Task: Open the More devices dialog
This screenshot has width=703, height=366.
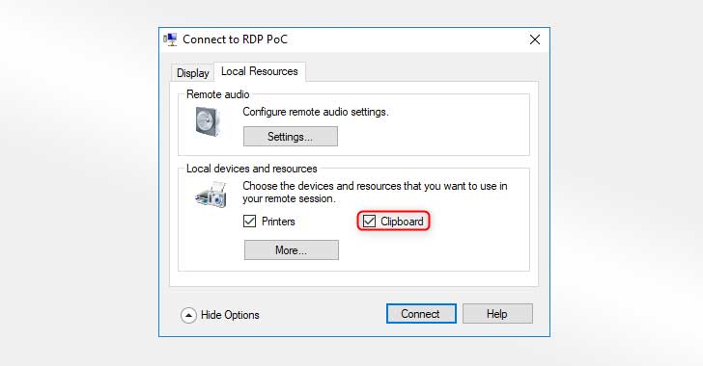Action: point(292,250)
